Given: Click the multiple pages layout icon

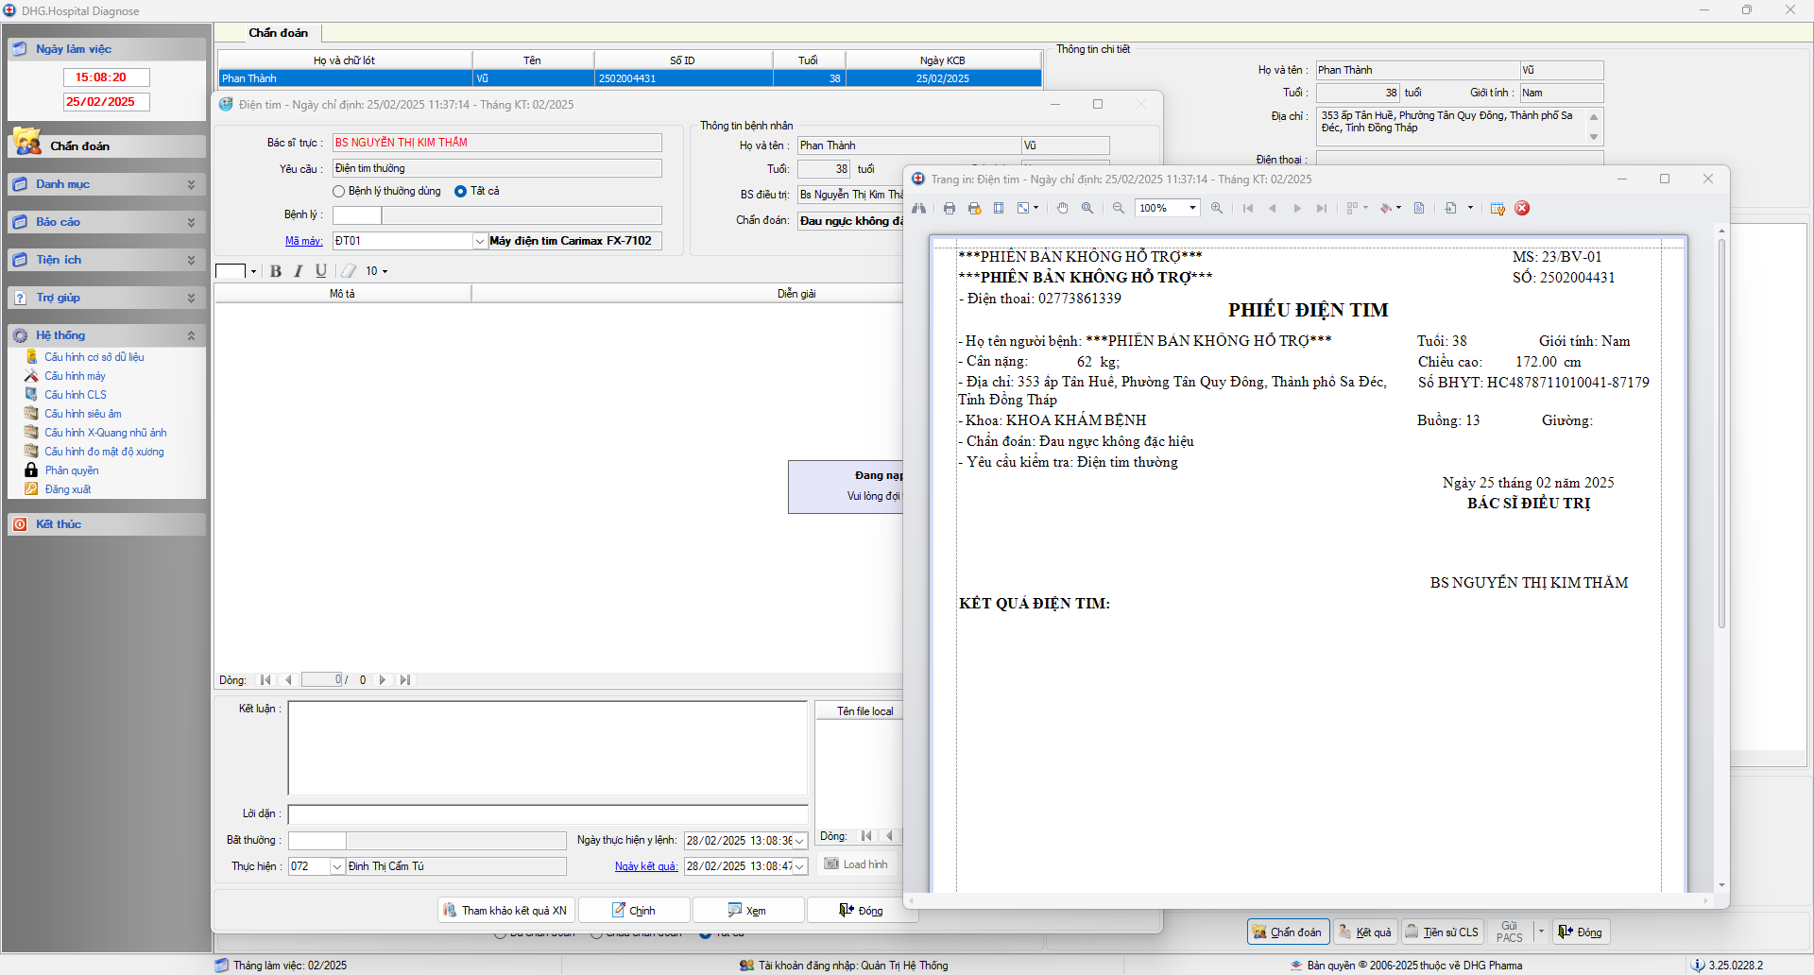Looking at the screenshot, I should coord(1353,208).
